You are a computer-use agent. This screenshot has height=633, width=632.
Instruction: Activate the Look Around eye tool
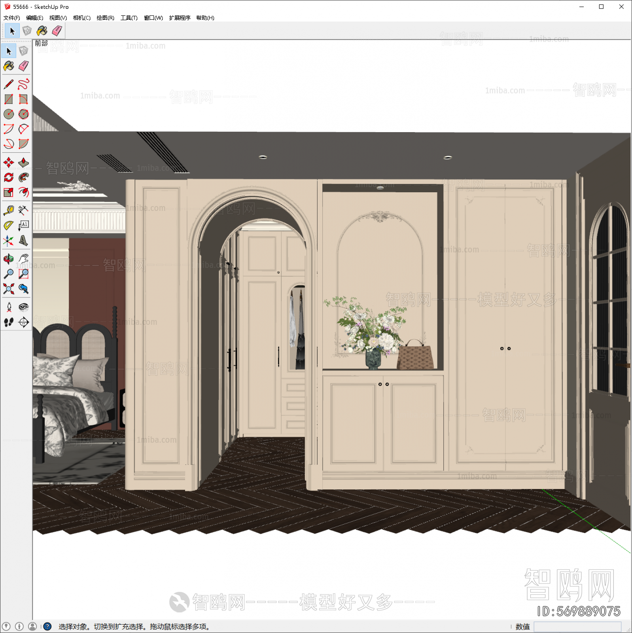24,307
